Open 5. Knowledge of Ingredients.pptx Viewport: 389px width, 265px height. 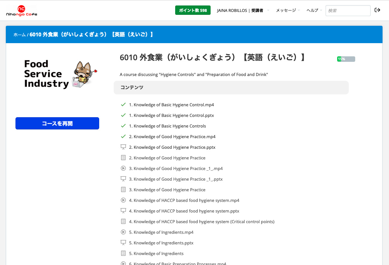(x=161, y=243)
